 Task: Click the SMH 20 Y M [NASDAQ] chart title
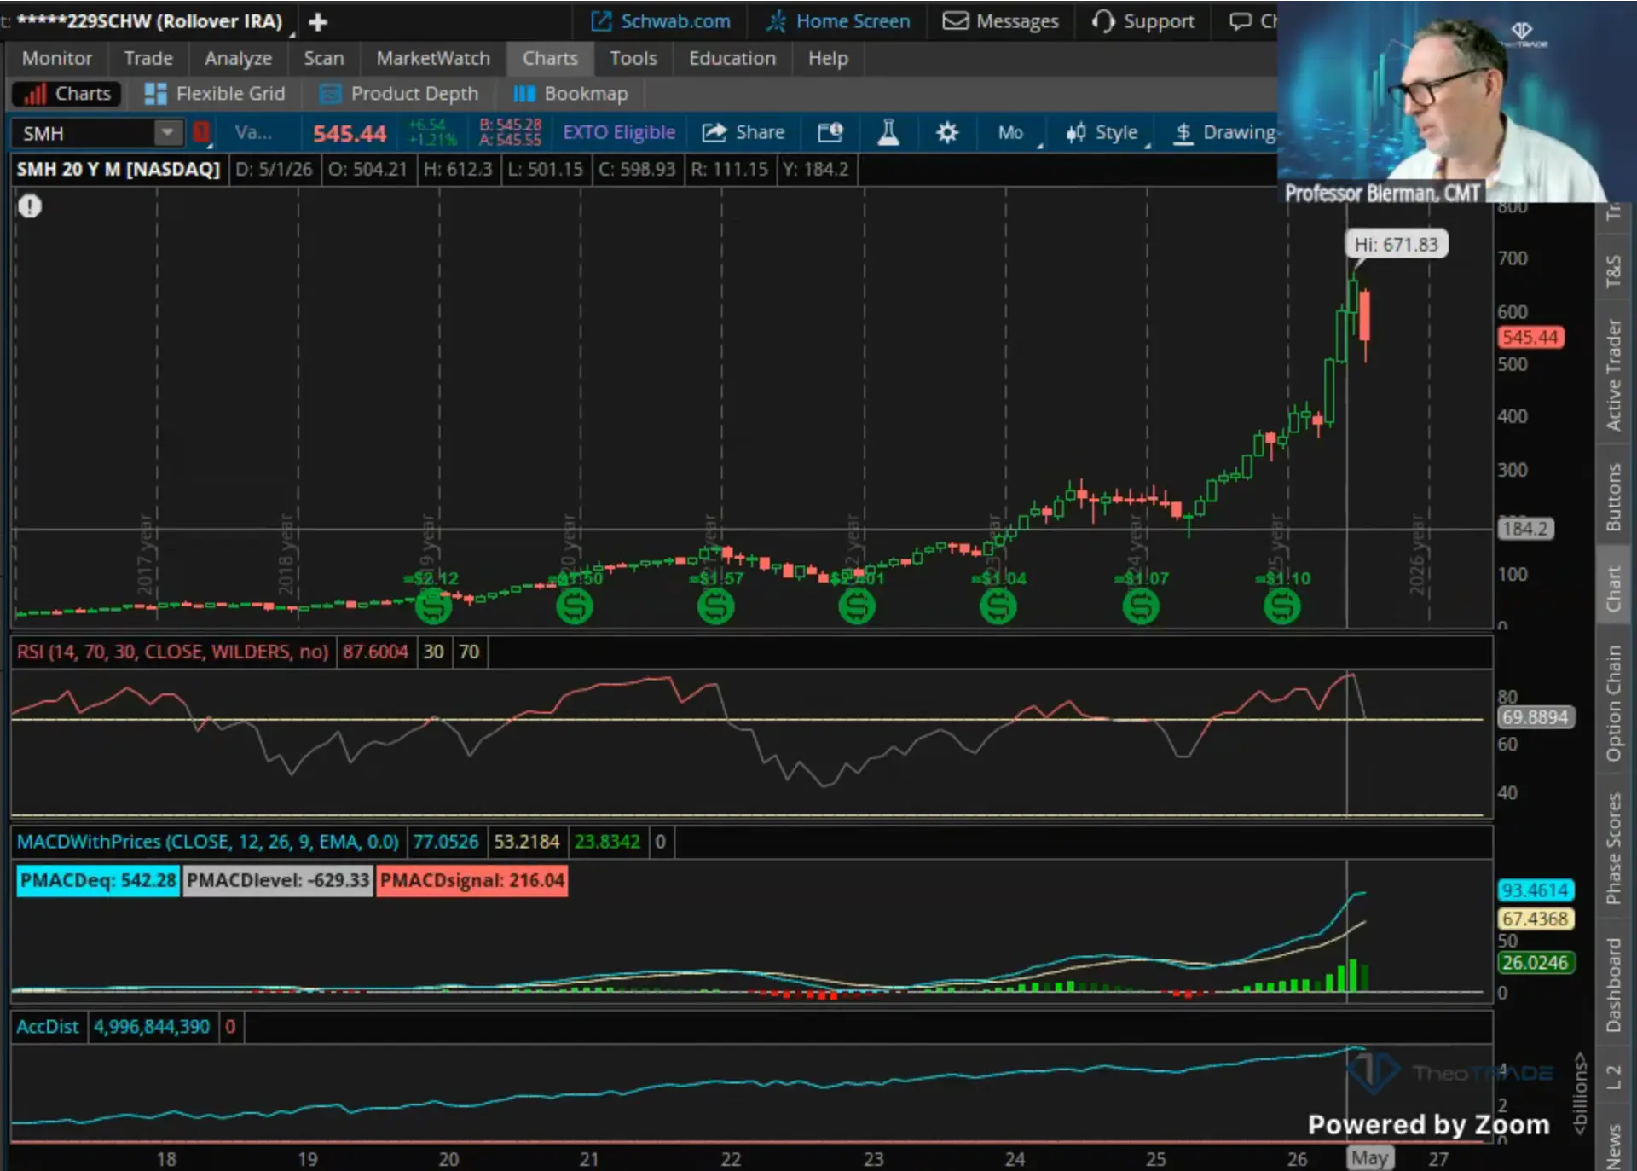point(119,169)
